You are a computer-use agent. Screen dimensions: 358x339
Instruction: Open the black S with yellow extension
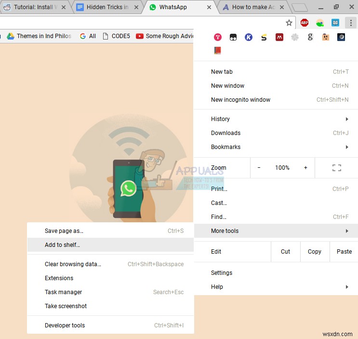pos(264,37)
